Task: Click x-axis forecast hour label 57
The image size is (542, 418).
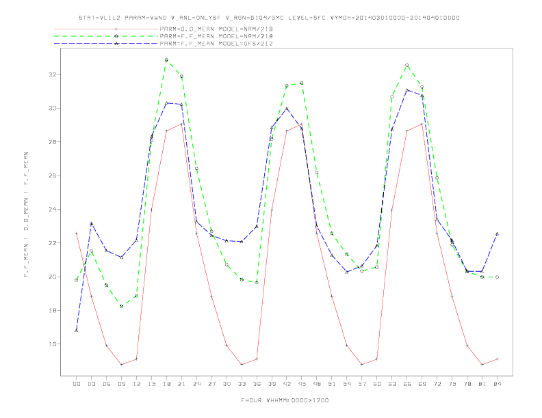Action: point(362,384)
